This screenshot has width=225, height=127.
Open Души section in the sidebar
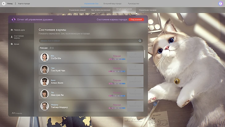(x=17, y=44)
